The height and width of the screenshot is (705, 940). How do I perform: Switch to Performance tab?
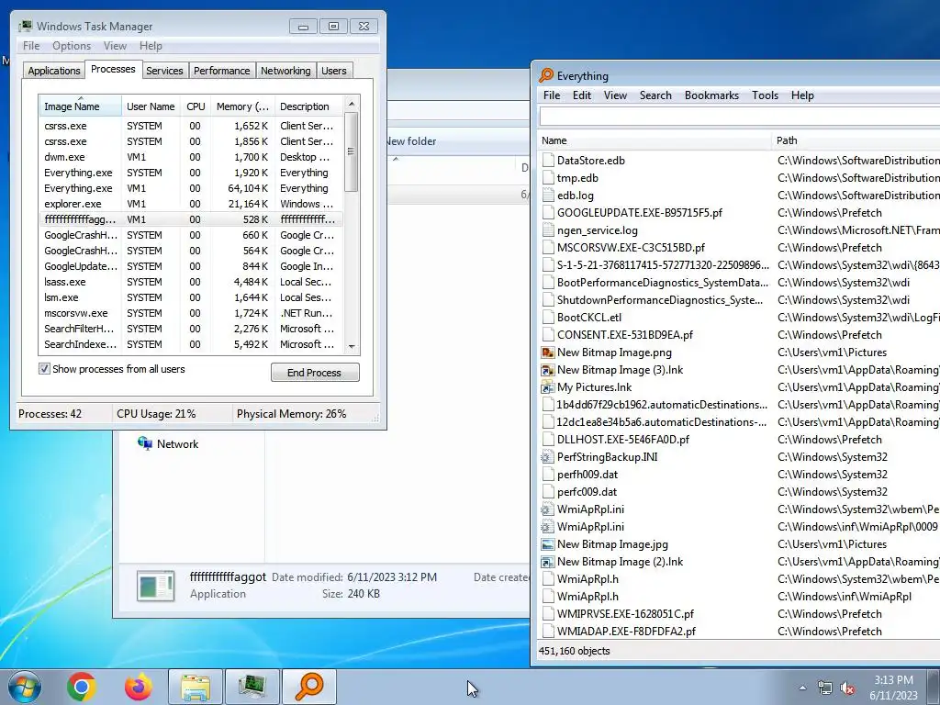pos(221,71)
